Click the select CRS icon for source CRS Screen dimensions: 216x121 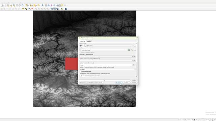[135, 57]
